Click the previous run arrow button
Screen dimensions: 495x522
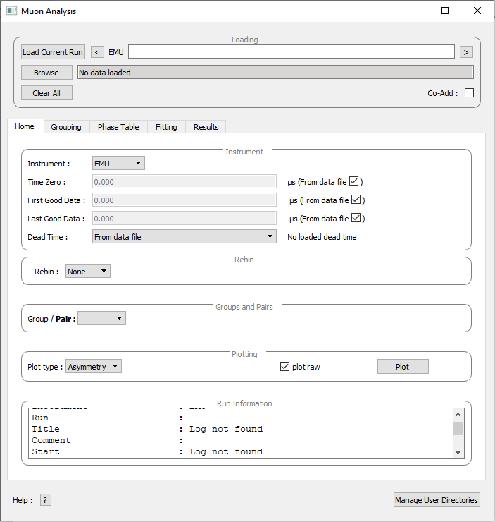coord(98,52)
